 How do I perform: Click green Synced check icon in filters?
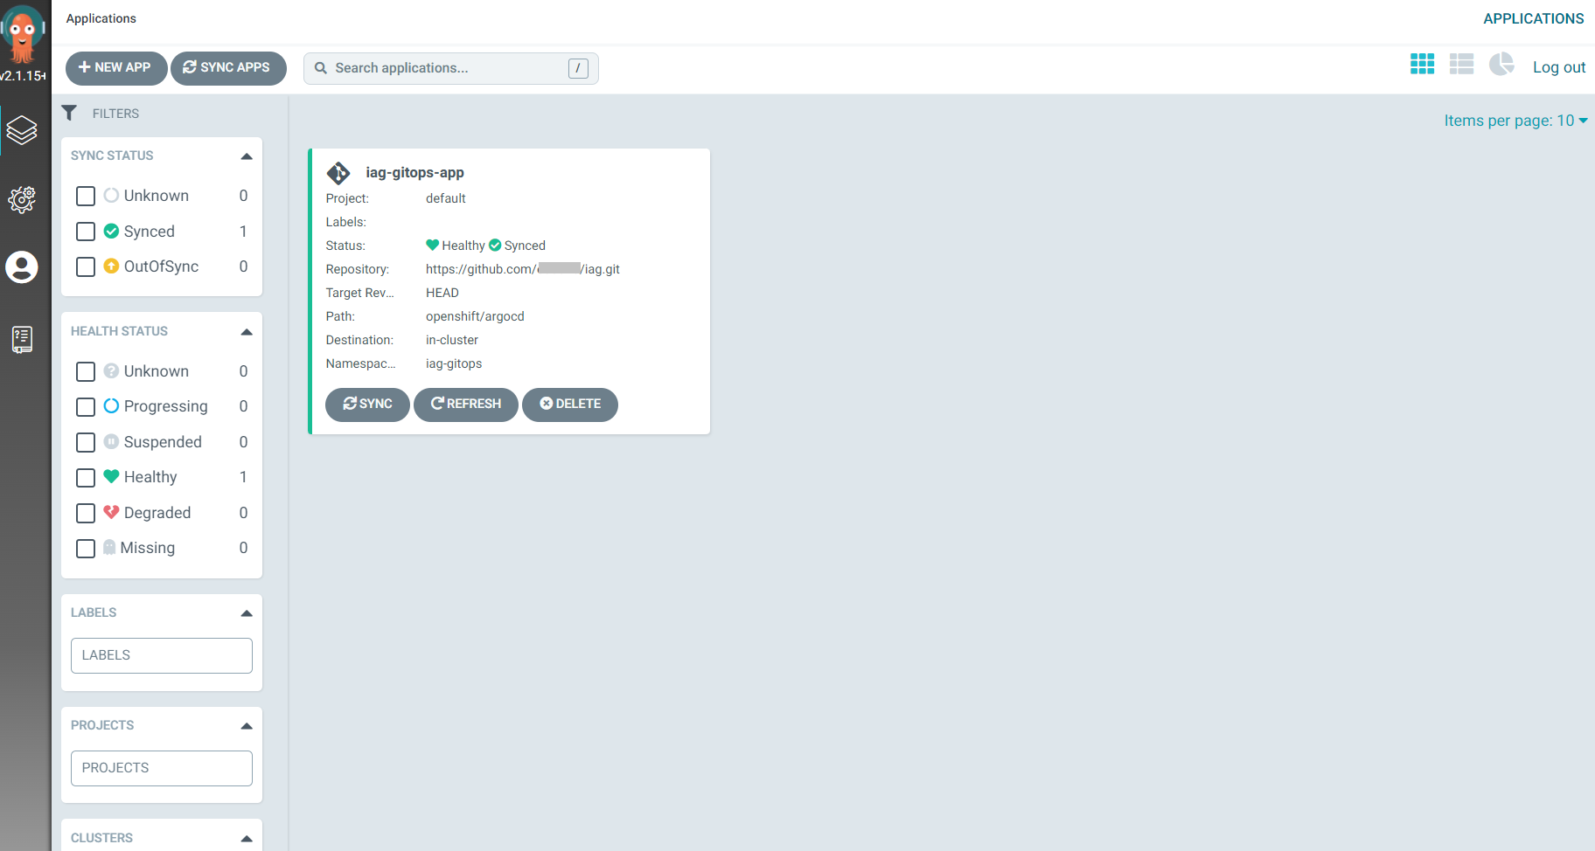tap(111, 231)
